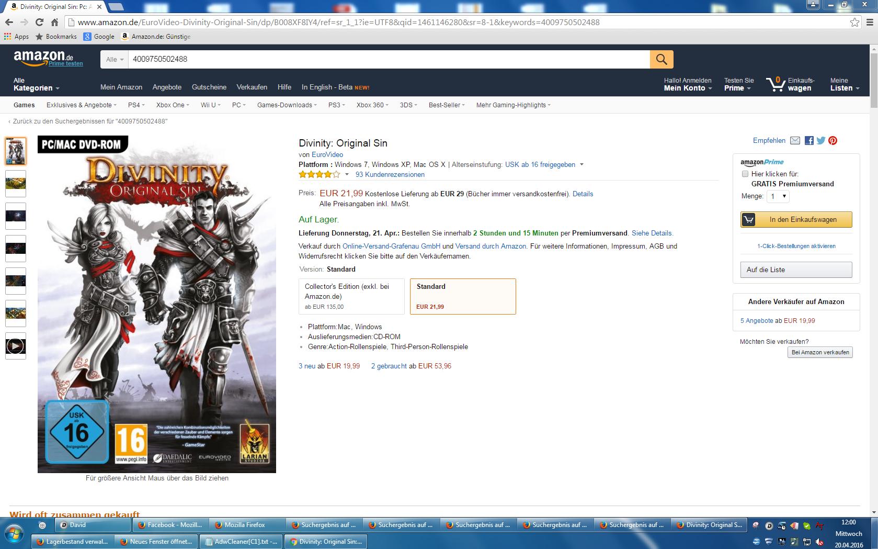Image resolution: width=878 pixels, height=549 pixels.
Task: Click 1-Click-Bestellungen aktivieren
Action: (x=796, y=246)
